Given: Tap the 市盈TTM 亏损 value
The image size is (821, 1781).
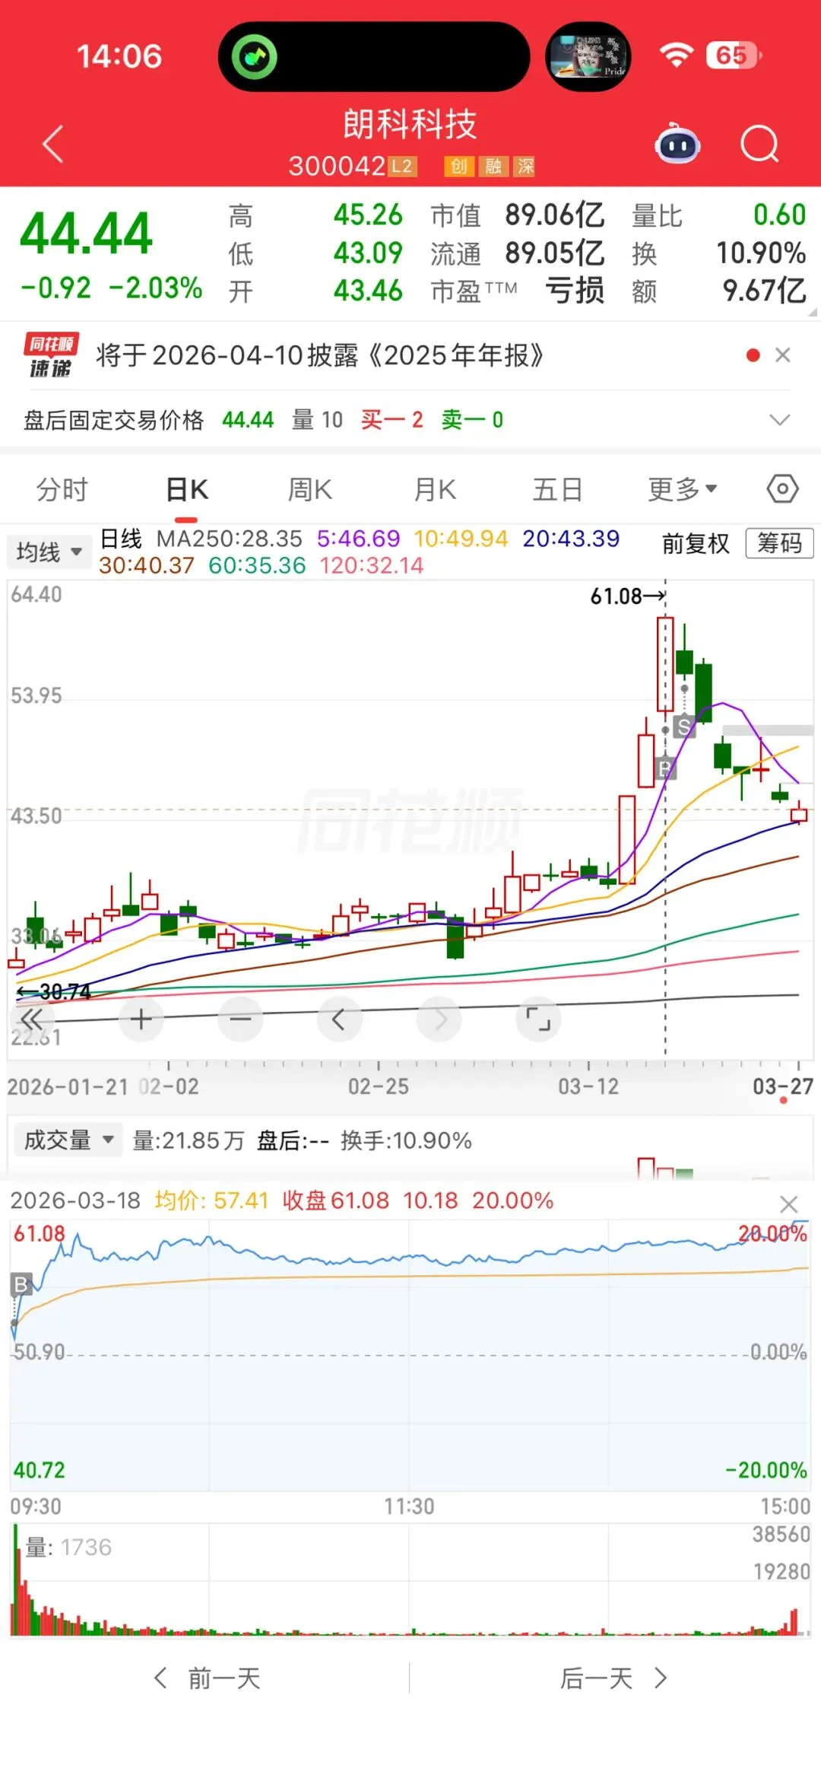Looking at the screenshot, I should tap(575, 291).
